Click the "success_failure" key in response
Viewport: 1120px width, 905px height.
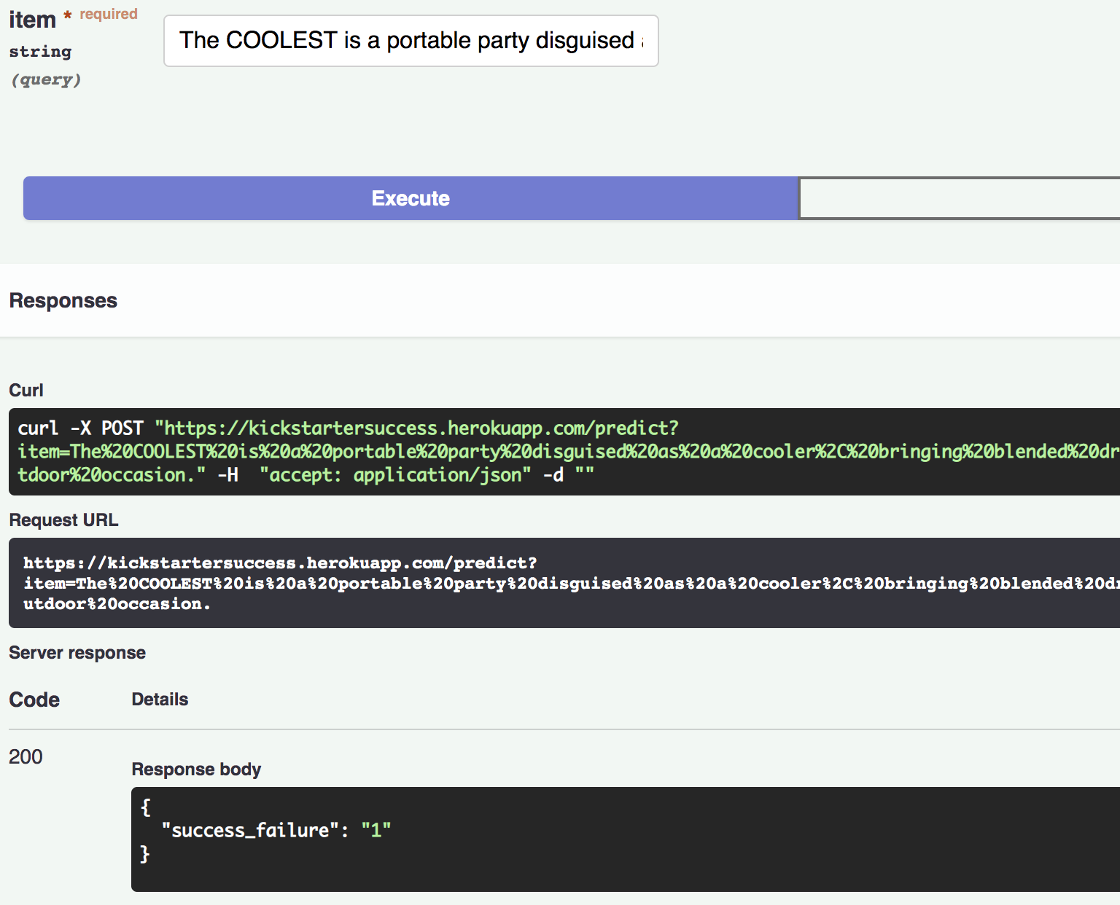[x=250, y=830]
